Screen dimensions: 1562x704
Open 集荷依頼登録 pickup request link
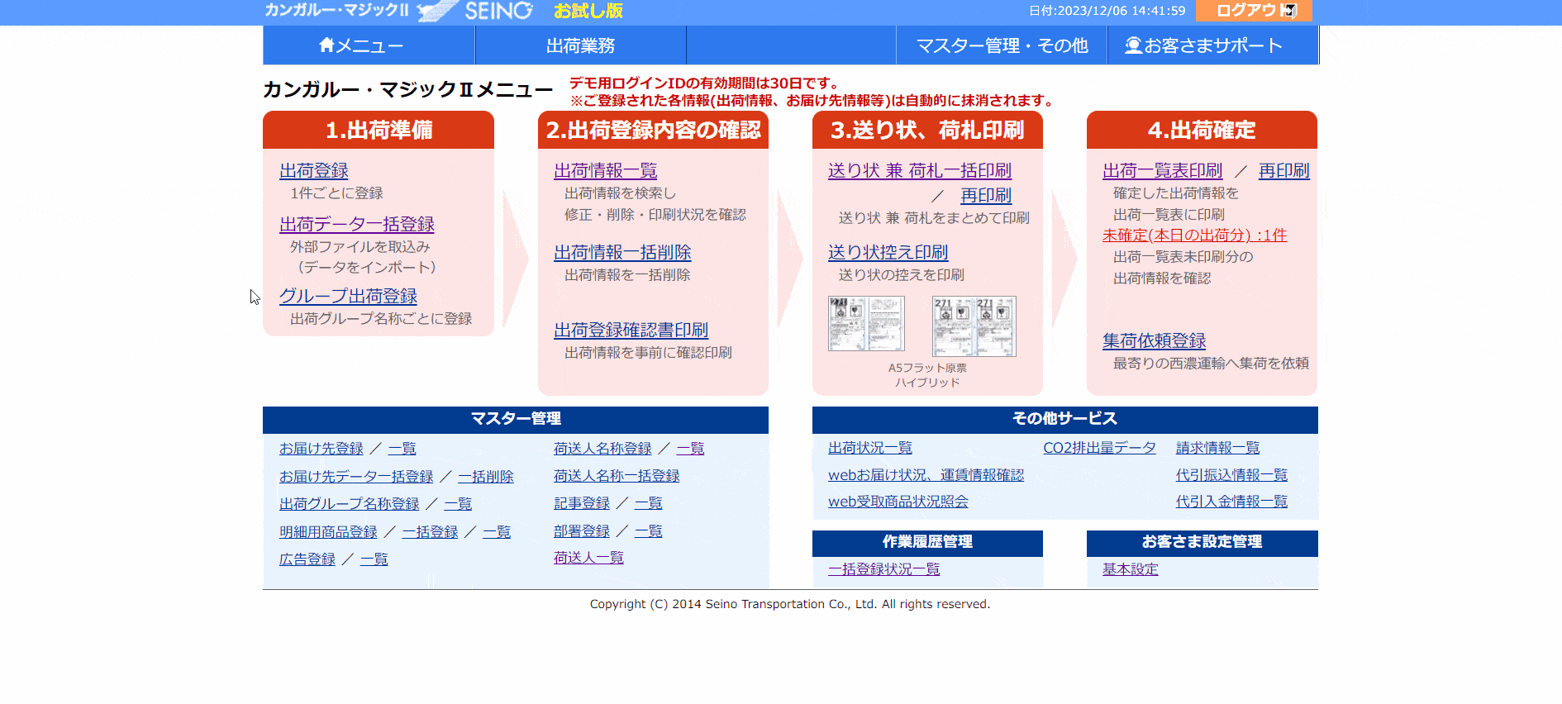click(1155, 340)
